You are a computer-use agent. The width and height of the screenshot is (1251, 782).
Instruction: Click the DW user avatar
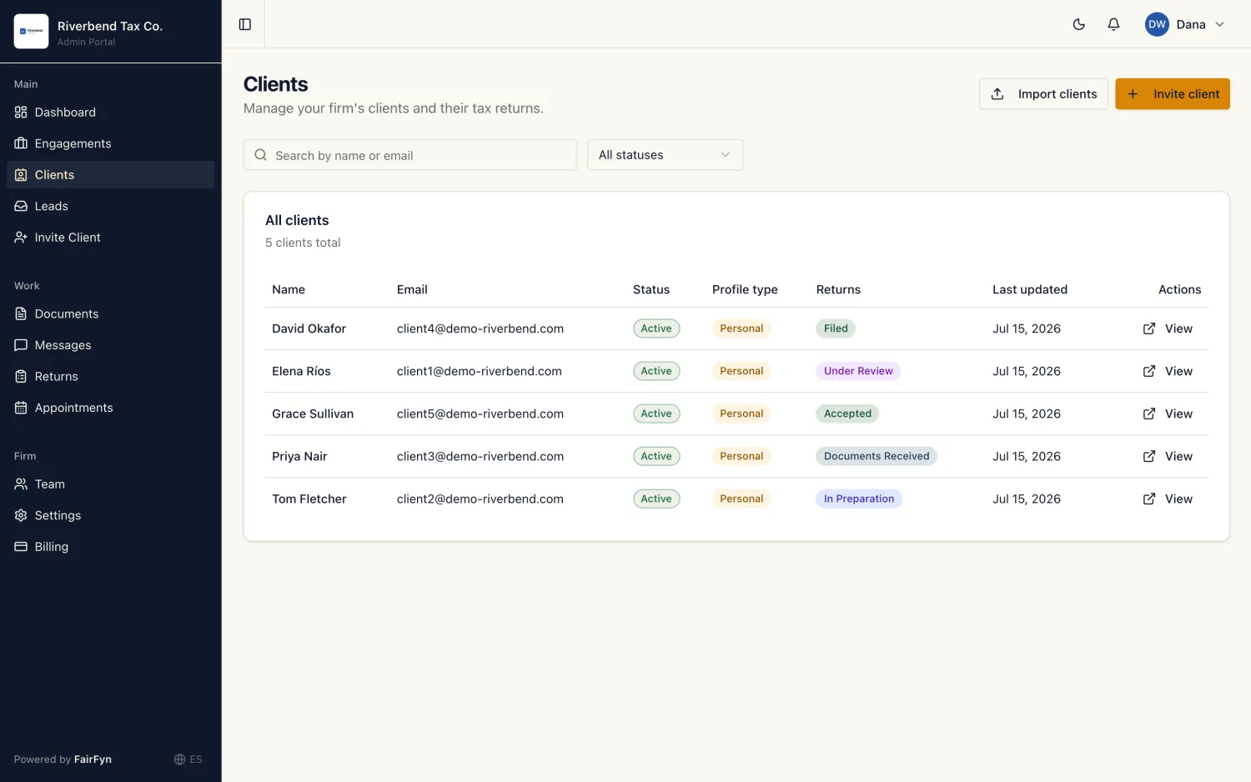pyautogui.click(x=1157, y=24)
